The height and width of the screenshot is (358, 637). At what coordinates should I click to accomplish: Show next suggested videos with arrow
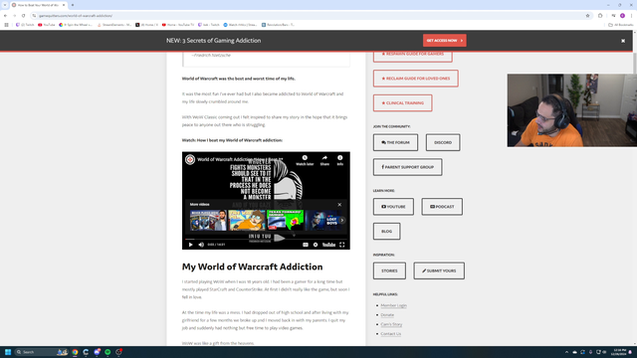pos(342,221)
